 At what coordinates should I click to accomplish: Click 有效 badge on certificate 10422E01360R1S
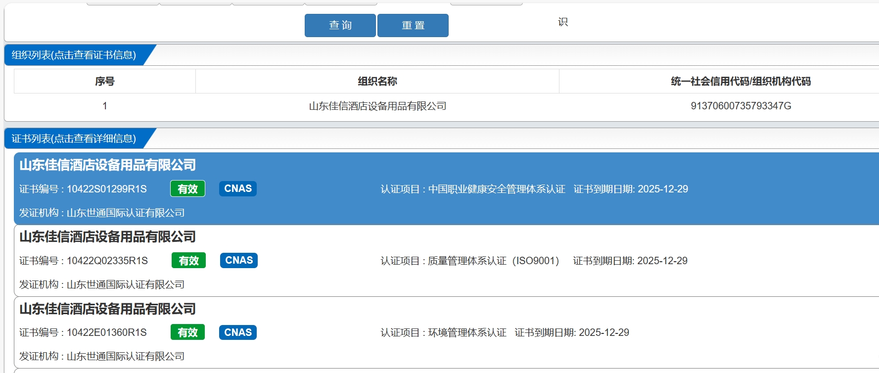point(187,332)
